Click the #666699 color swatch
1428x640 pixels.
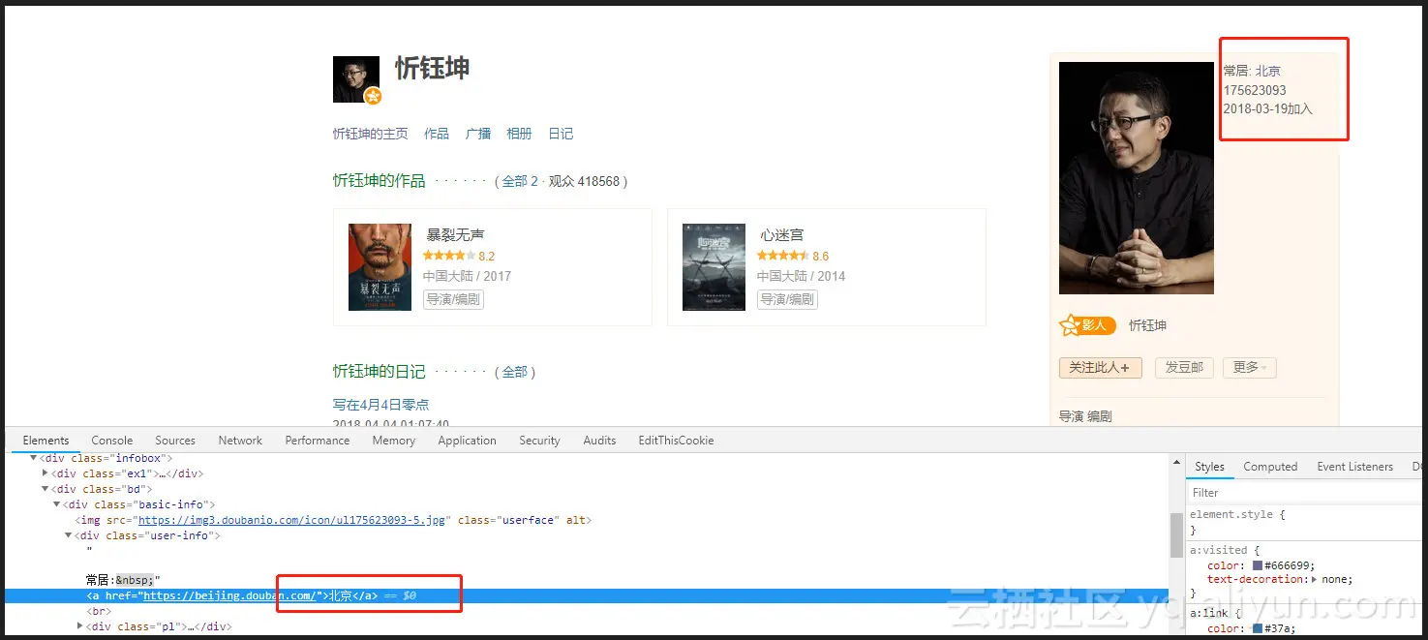coord(1258,565)
